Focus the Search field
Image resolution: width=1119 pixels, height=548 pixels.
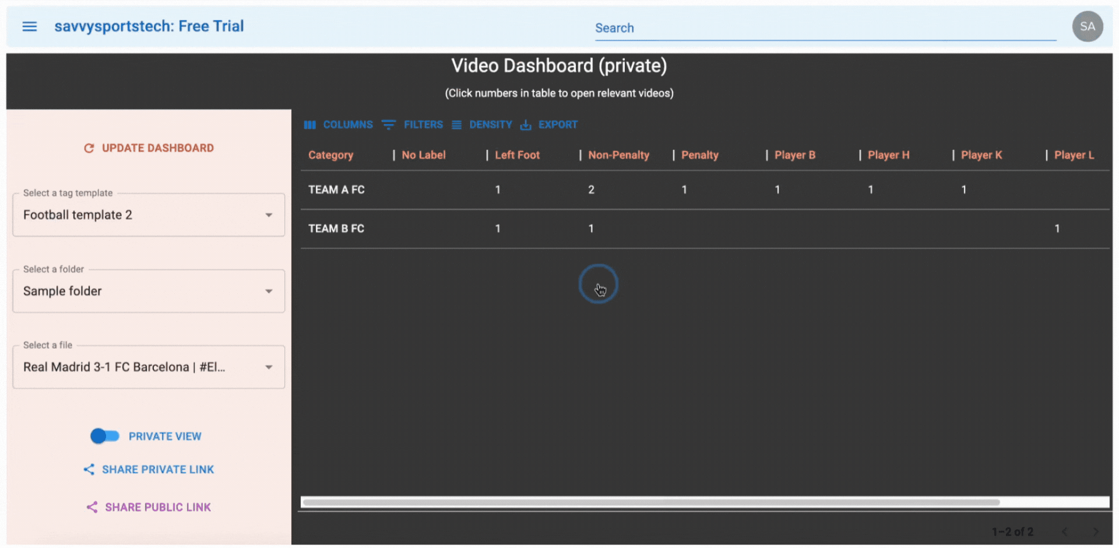pyautogui.click(x=825, y=28)
